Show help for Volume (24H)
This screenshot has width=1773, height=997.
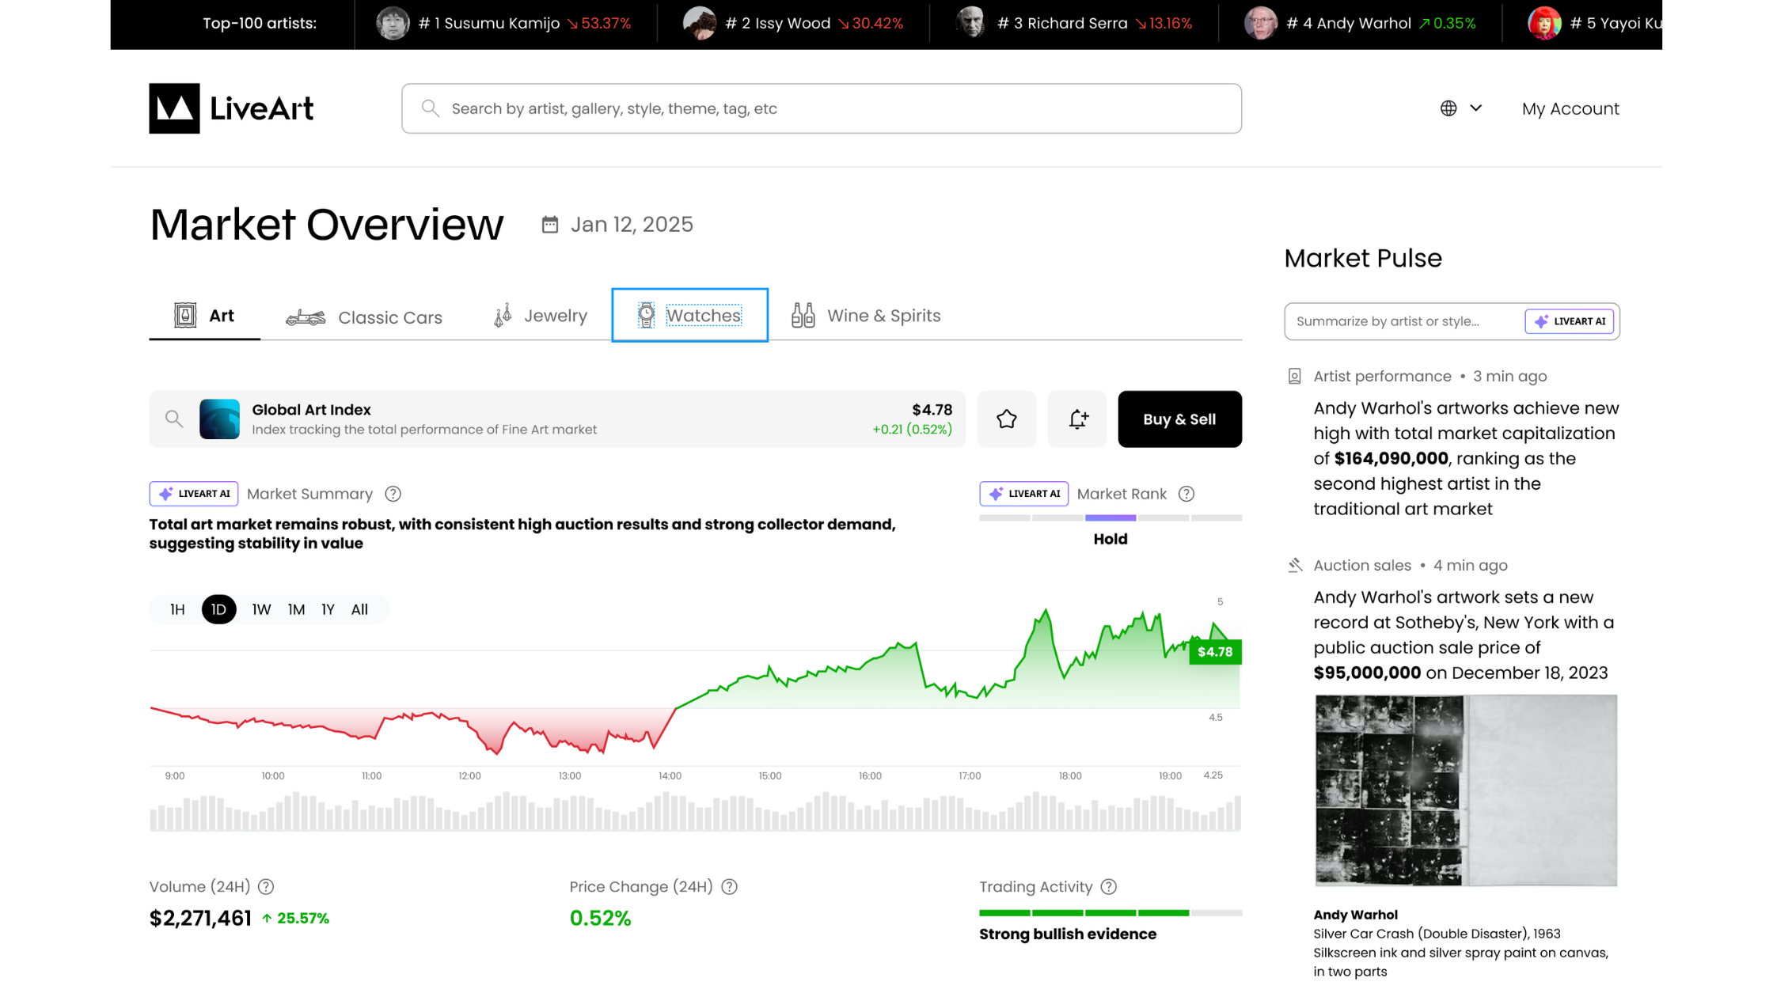(x=266, y=887)
